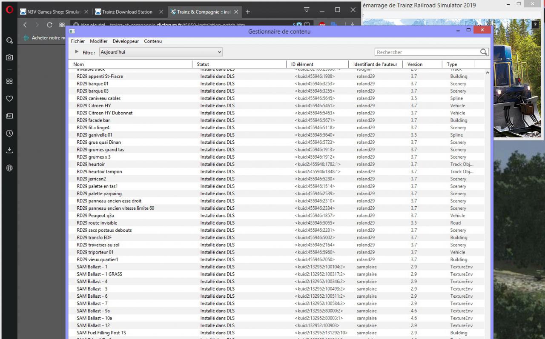Open Opera snapshot camera icon

click(x=9, y=57)
